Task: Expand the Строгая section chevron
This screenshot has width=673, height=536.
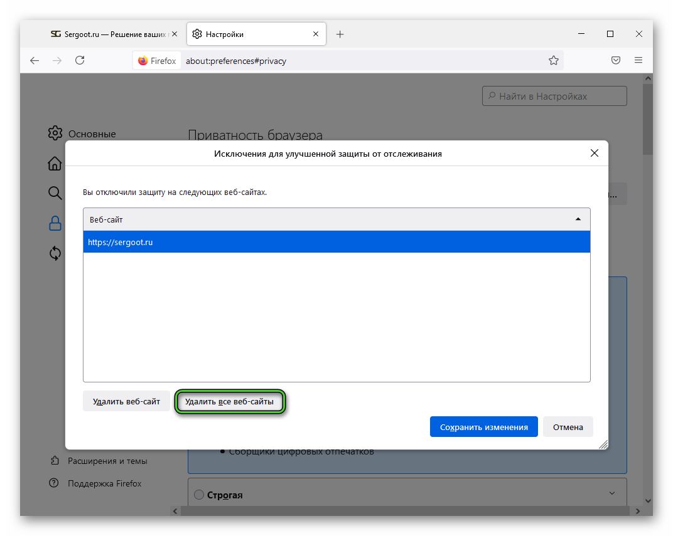Action: [612, 493]
